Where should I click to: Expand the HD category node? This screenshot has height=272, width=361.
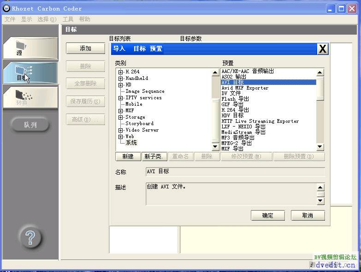tap(120, 85)
